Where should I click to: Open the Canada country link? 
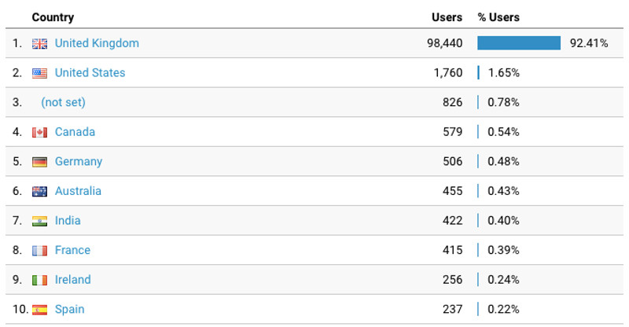[75, 132]
